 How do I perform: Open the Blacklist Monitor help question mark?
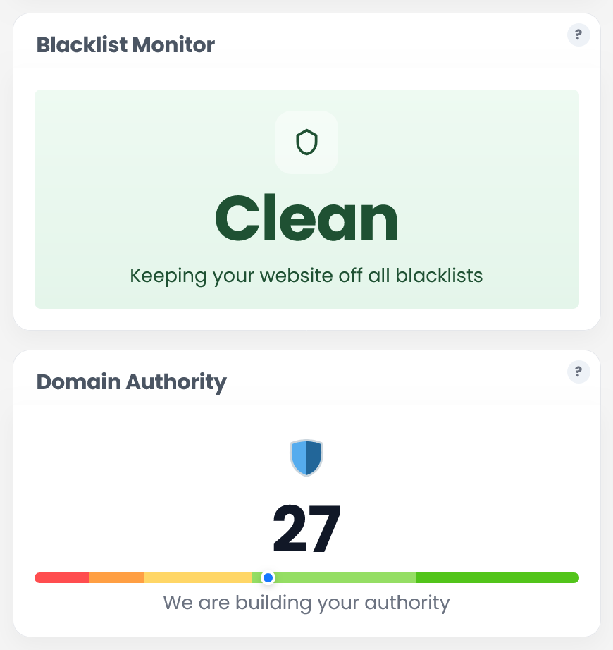click(578, 35)
